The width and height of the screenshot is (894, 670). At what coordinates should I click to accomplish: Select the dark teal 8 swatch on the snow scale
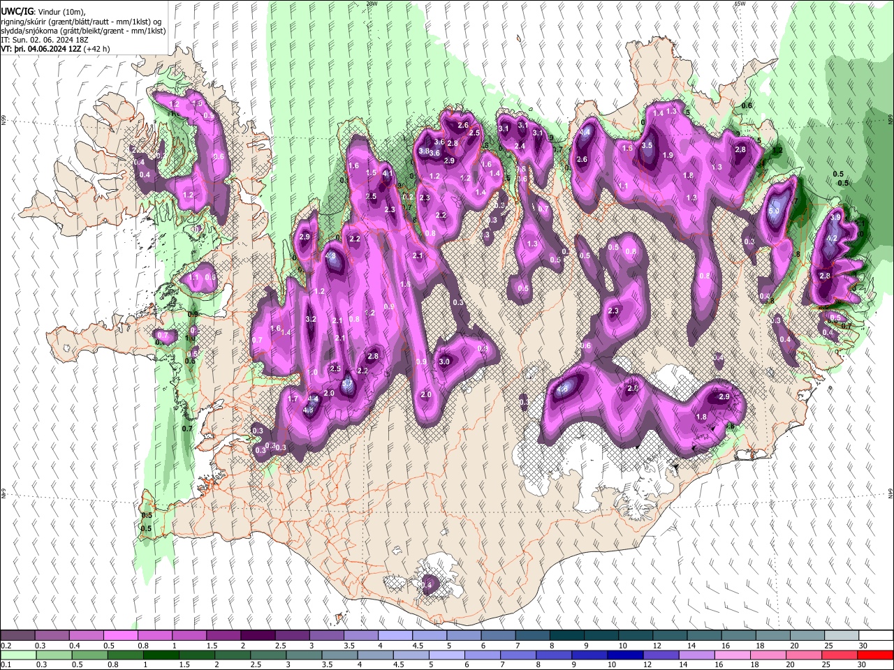(x=566, y=636)
